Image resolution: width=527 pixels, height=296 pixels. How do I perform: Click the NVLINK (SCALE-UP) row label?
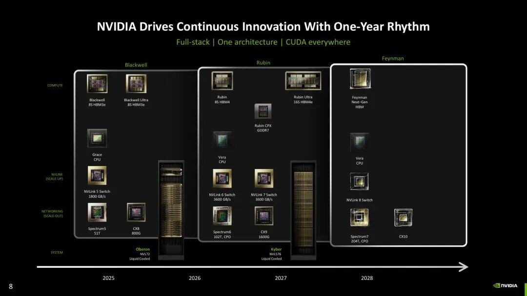point(55,177)
